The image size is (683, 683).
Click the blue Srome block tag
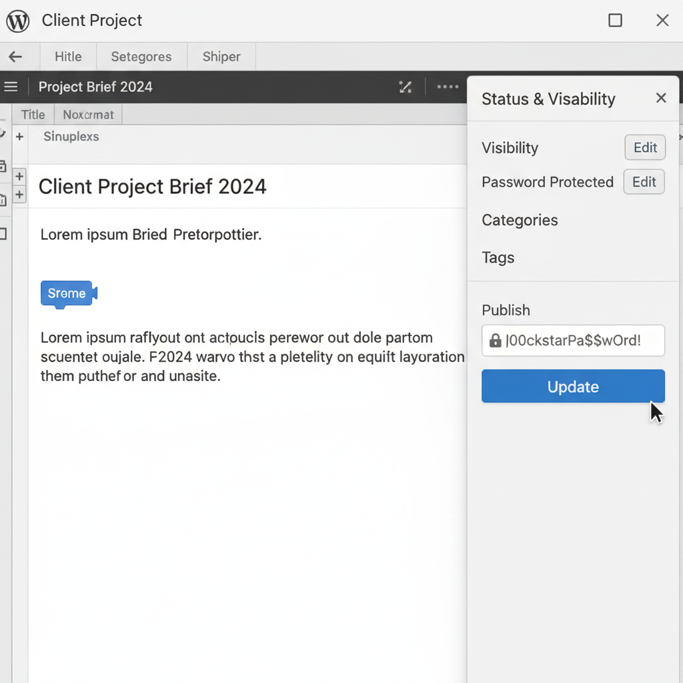pyautogui.click(x=67, y=293)
